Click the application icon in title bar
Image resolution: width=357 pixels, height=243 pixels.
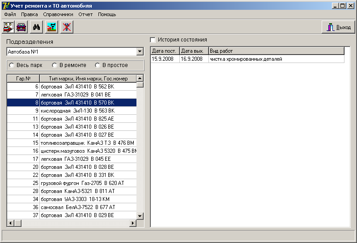[x=6, y=6]
